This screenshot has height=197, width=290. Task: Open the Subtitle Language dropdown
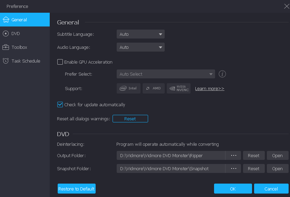(x=141, y=34)
